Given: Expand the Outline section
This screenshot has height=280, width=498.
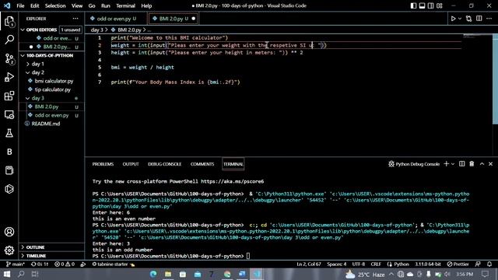Looking at the screenshot, I should (x=35, y=247).
